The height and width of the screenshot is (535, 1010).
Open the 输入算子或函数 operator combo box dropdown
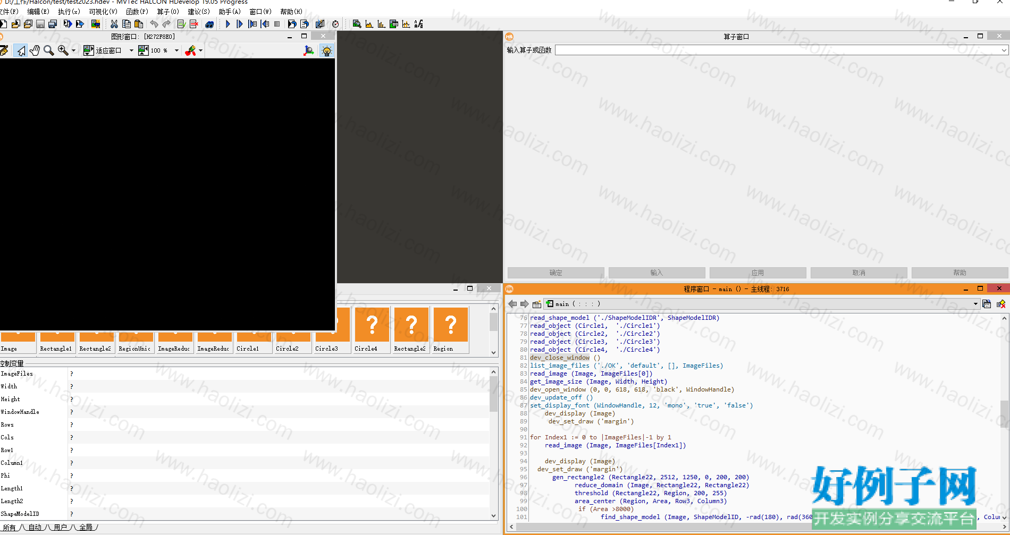1004,50
